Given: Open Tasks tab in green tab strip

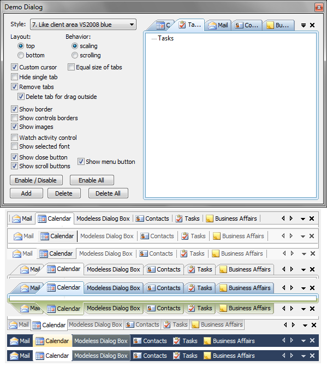Looking at the screenshot, I should point(200,308).
